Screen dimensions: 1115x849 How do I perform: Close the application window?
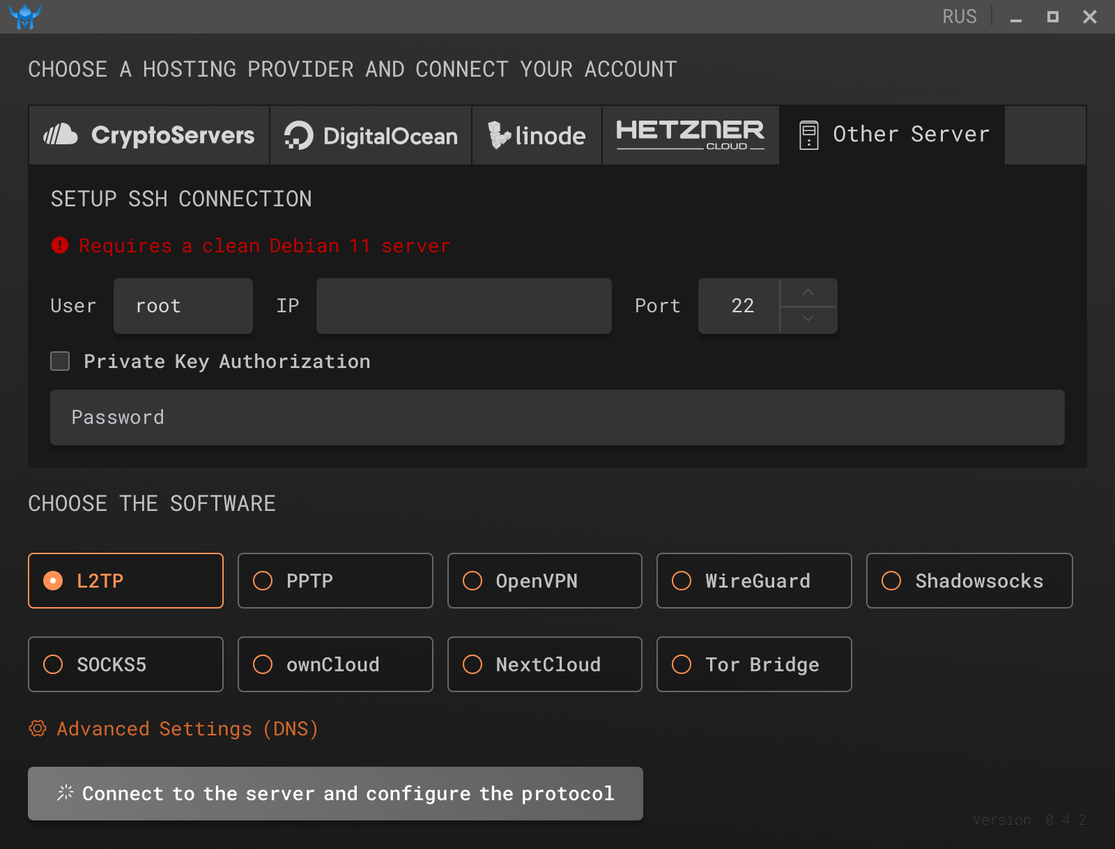click(x=1090, y=17)
